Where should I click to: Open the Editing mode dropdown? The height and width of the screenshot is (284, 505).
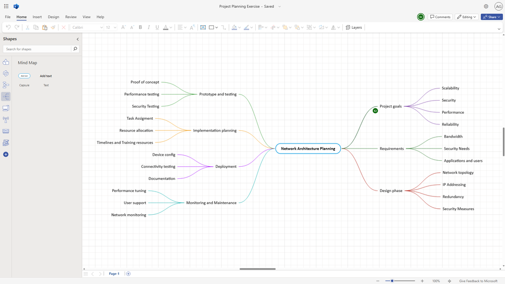click(467, 17)
